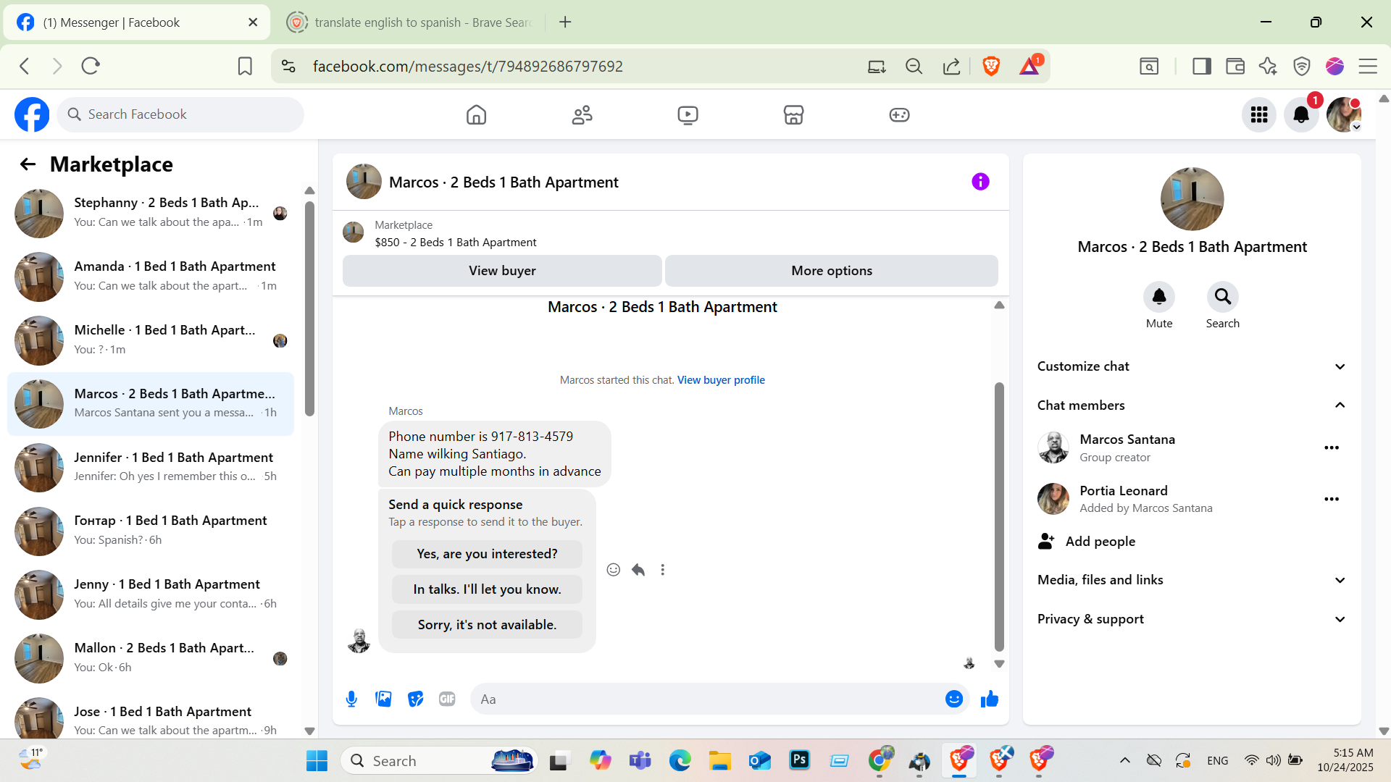React to the message with emoji icon
This screenshot has width=1391, height=782.
tap(614, 570)
